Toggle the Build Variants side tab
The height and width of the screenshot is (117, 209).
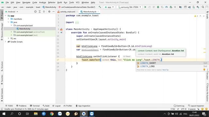point(2,95)
